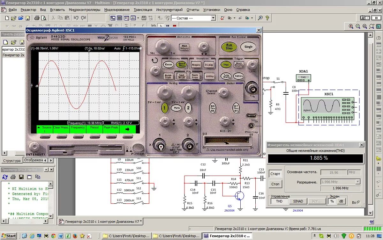Open the '--- Состав ---' dropdown list
The width and height of the screenshot is (383, 240).
(x=213, y=18)
